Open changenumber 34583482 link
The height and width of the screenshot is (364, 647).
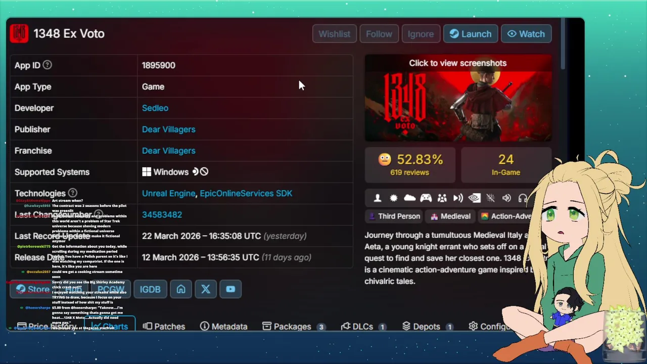point(162,214)
